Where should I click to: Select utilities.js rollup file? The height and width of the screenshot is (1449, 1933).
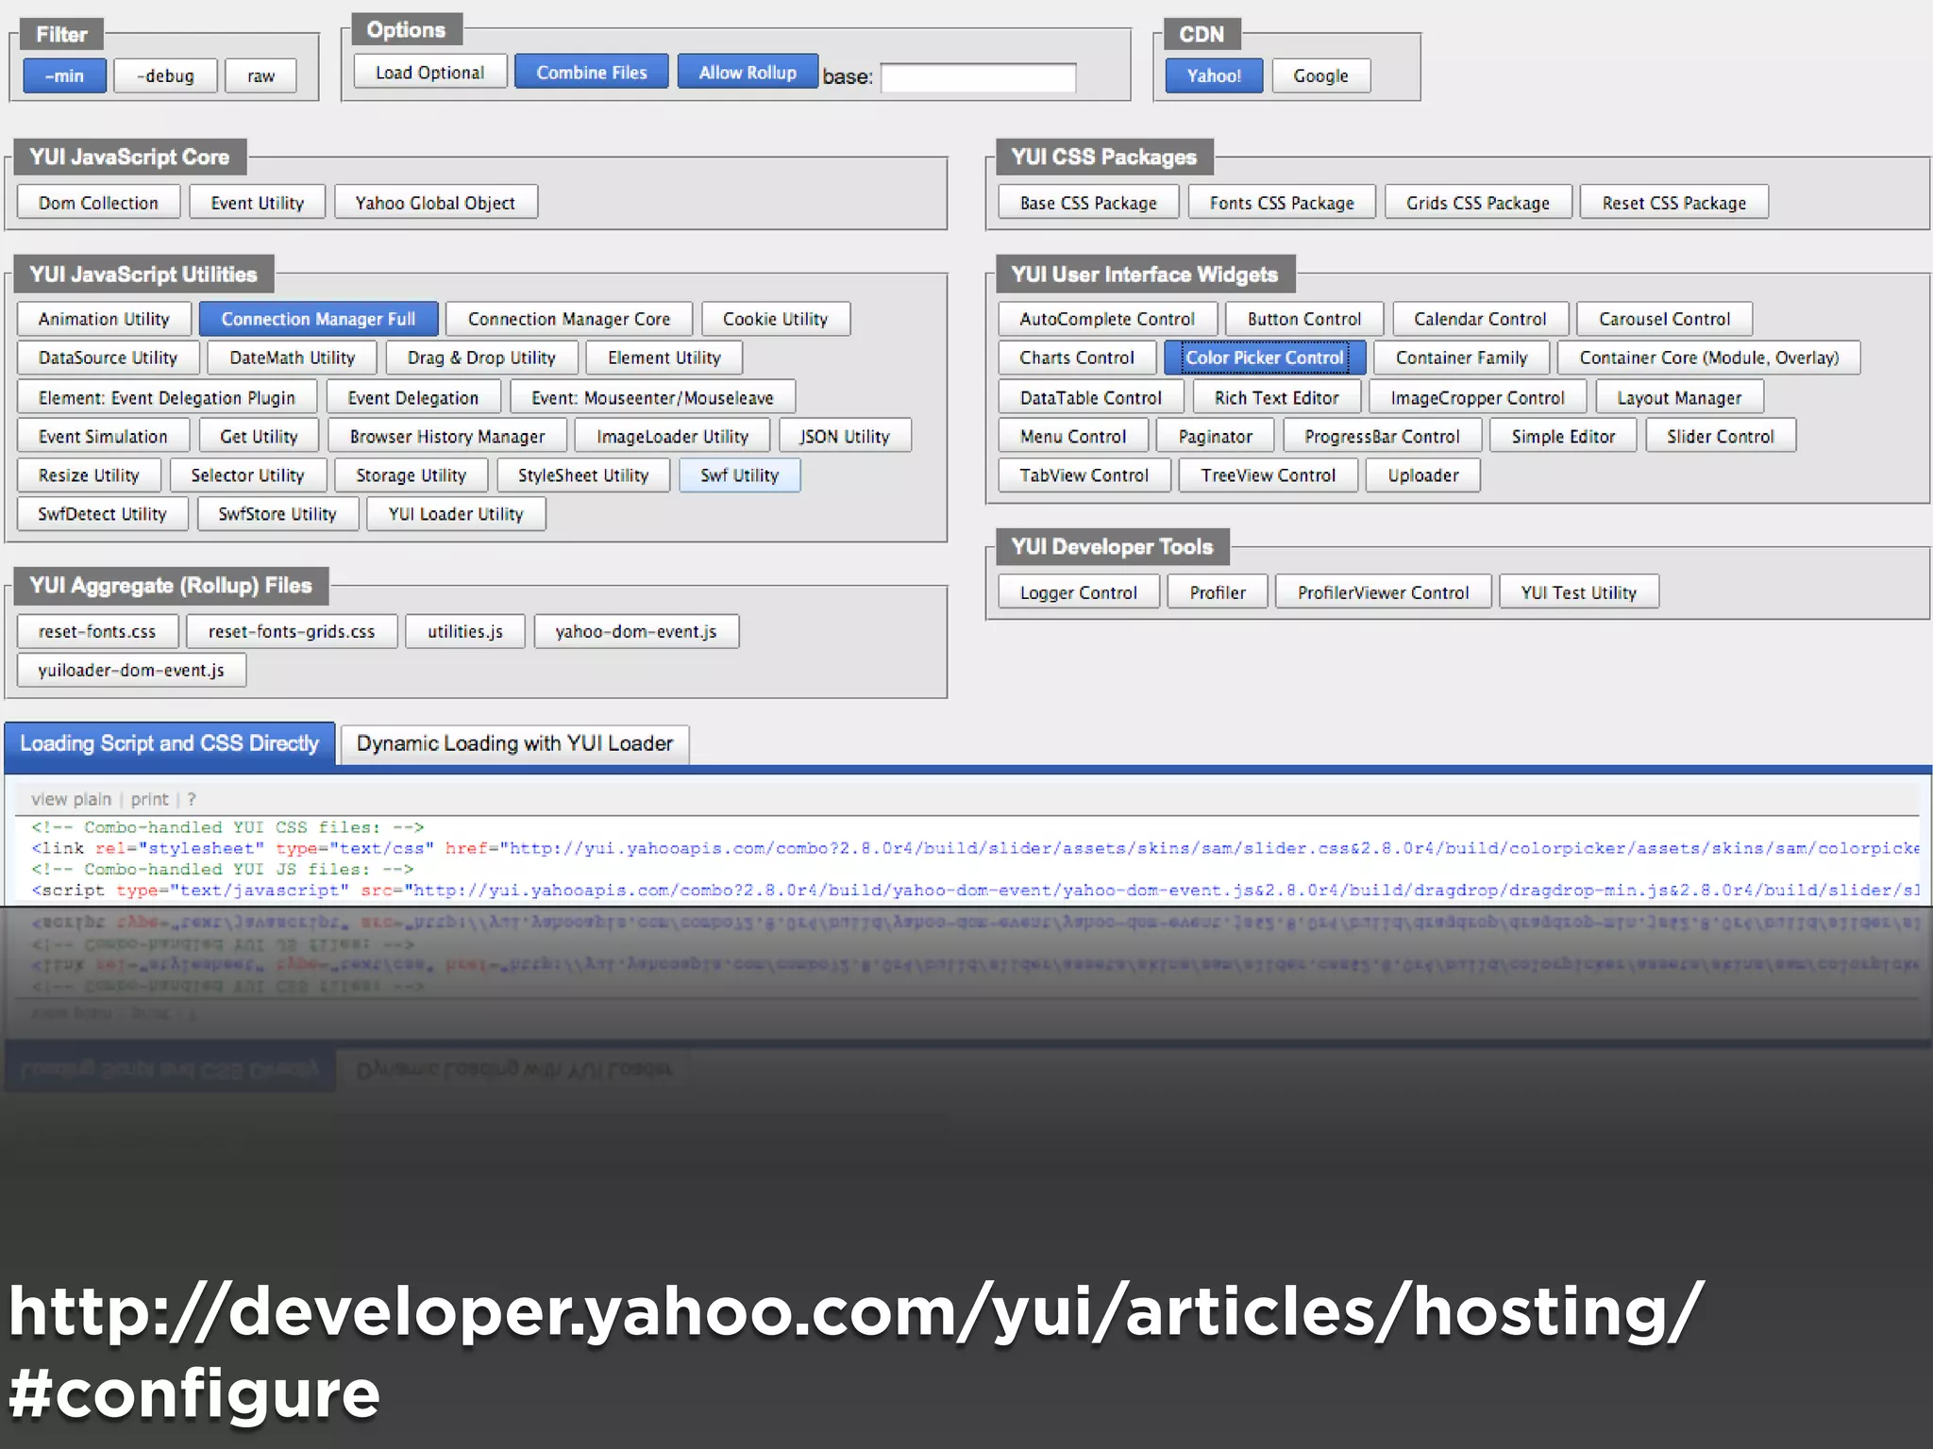465,631
